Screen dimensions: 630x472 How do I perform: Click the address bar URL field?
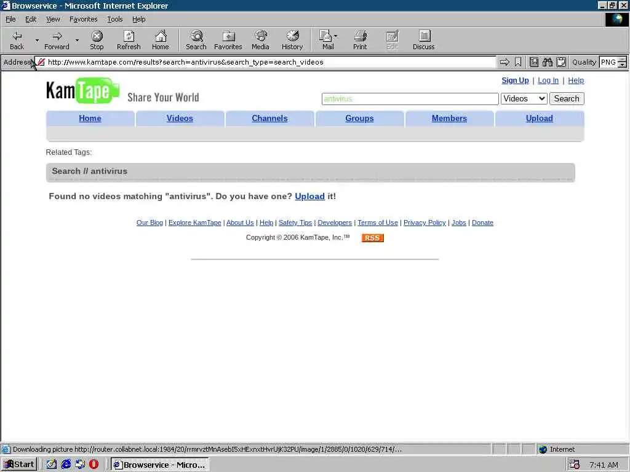265,62
